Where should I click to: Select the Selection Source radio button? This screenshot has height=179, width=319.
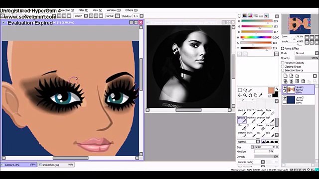[x=283, y=70]
